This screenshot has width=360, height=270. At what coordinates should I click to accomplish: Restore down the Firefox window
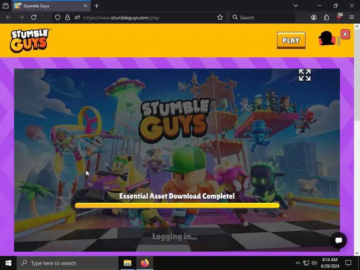[x=336, y=6]
